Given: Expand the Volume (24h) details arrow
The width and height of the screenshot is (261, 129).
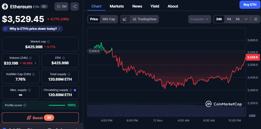Looking at the screenshot, I should 36,63.
